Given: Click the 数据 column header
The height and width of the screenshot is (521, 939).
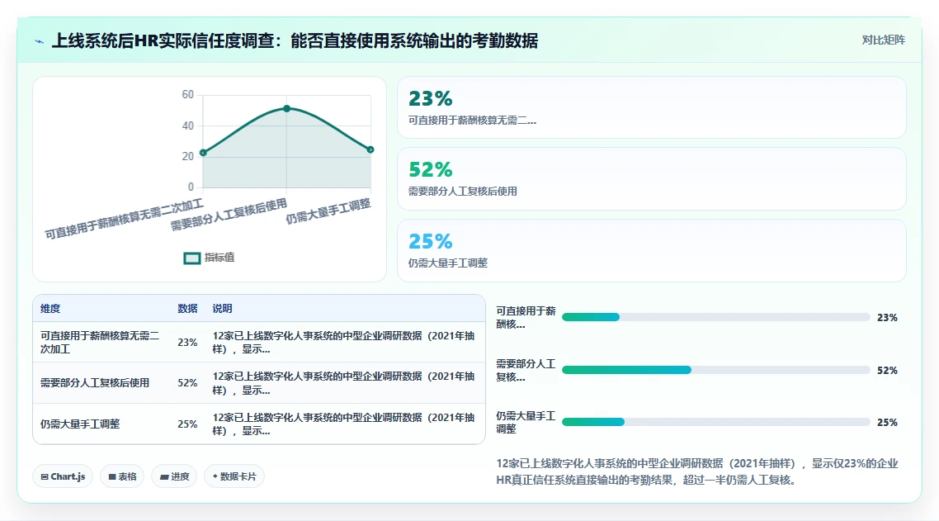Looking at the screenshot, I should [x=187, y=308].
